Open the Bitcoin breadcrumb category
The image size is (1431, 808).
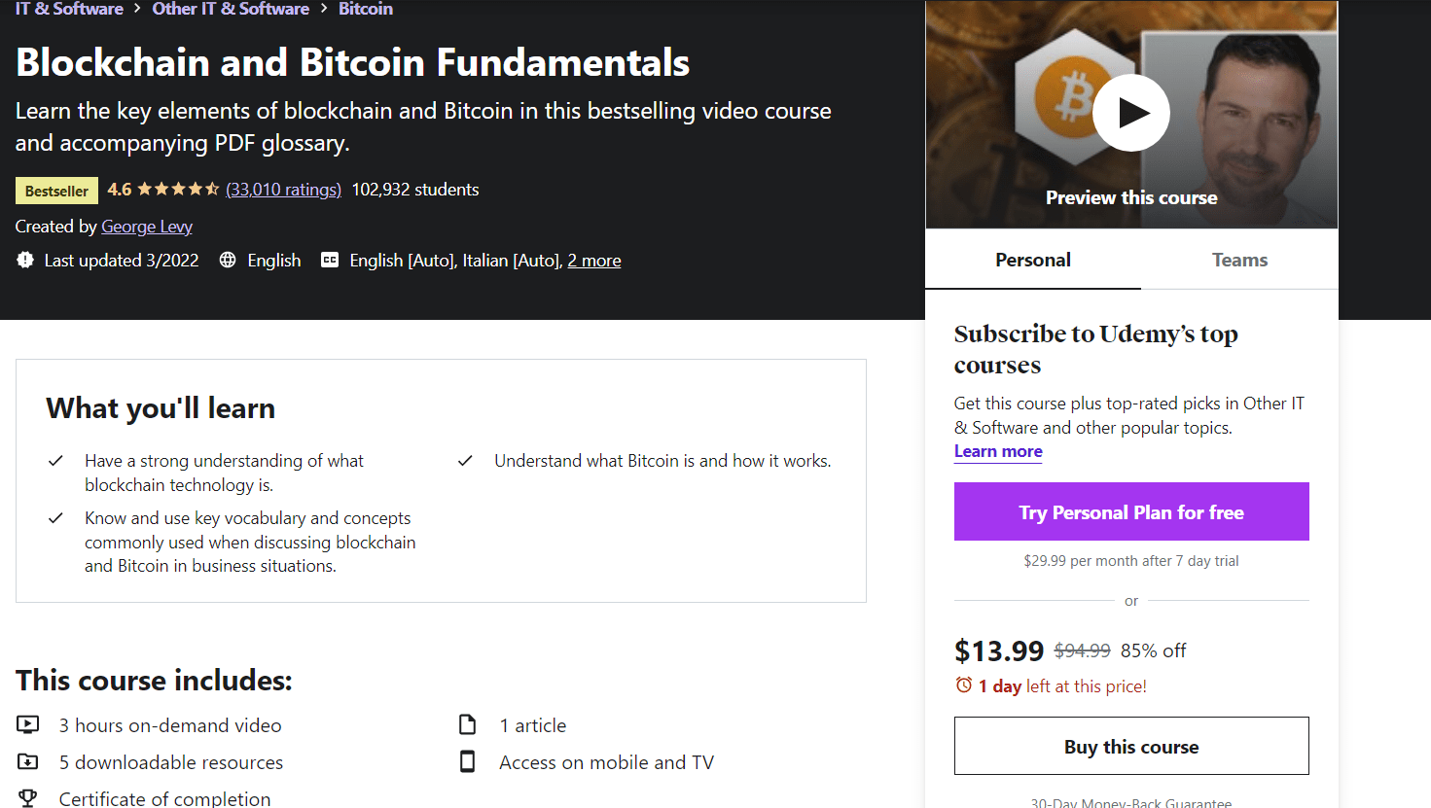366,9
